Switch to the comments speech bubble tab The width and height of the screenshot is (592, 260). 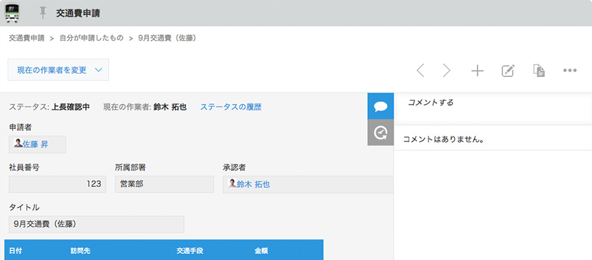click(380, 106)
